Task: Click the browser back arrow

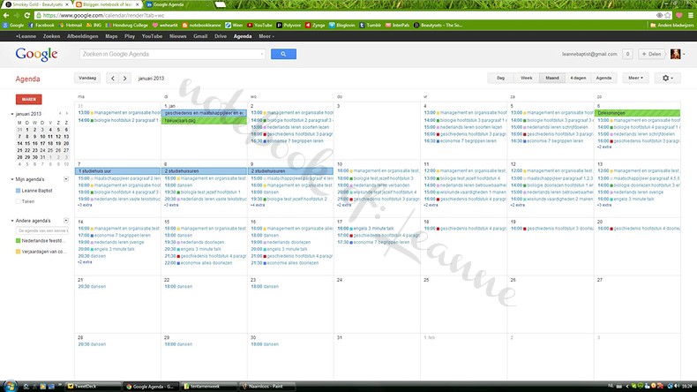Action: [x=6, y=15]
